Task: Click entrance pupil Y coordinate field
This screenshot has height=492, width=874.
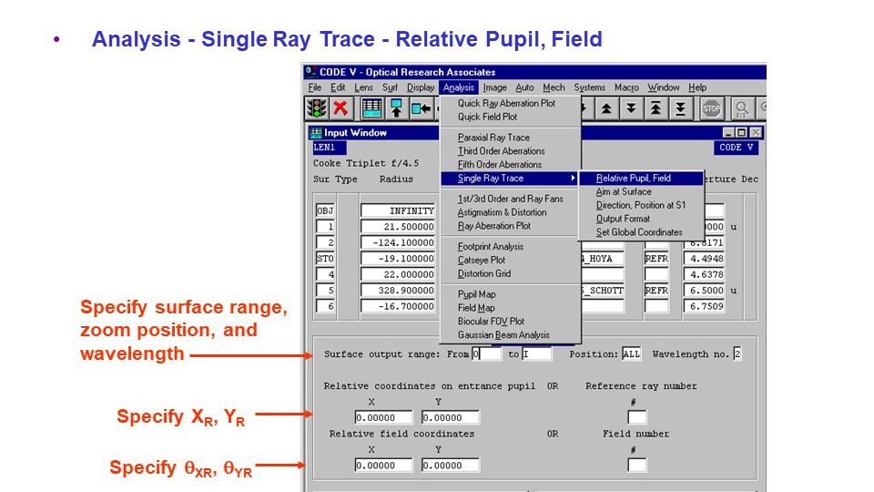Action: pyautogui.click(x=451, y=417)
